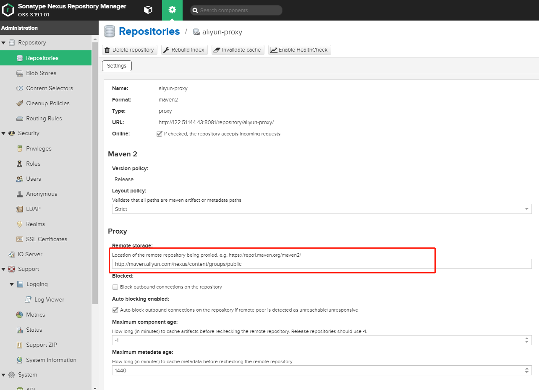
Task: Click sidebar scrollbar down arrow
Action: coord(95,387)
